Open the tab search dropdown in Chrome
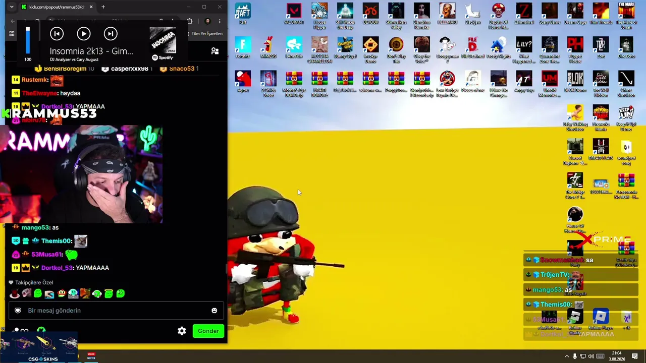This screenshot has width=646, height=363. [x=12, y=7]
